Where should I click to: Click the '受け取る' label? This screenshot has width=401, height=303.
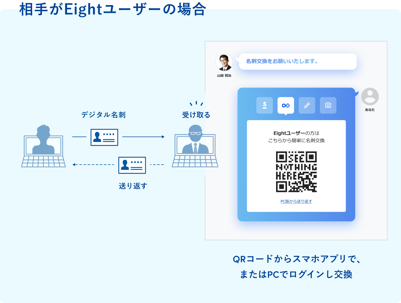pyautogui.click(x=196, y=115)
